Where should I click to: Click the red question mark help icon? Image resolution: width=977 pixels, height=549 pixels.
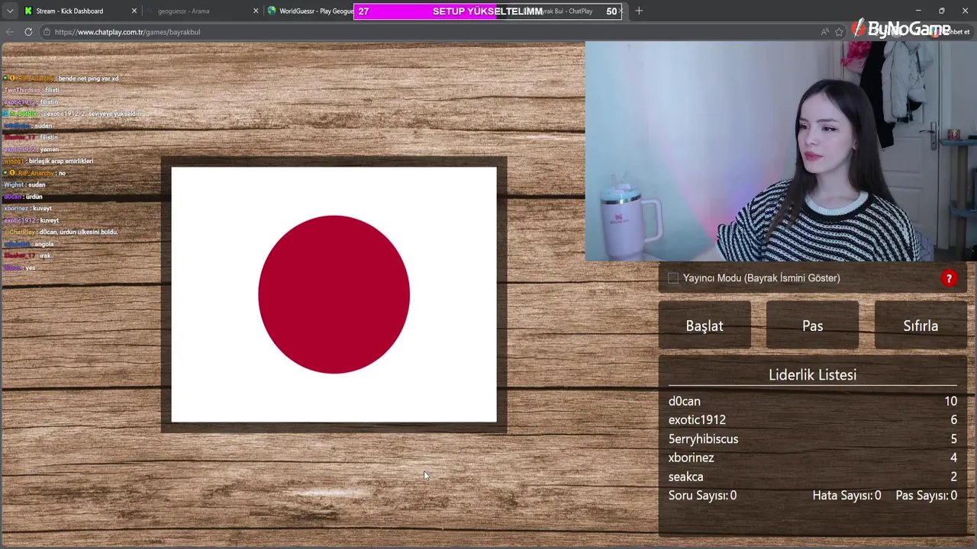click(x=949, y=278)
